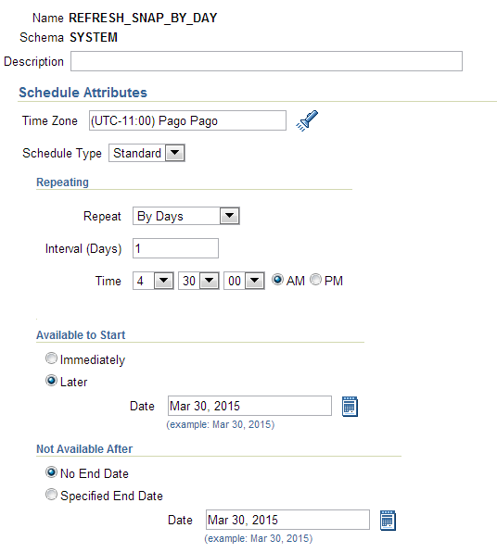Open the Repeat By Days dropdown
497x553 pixels.
(186, 216)
